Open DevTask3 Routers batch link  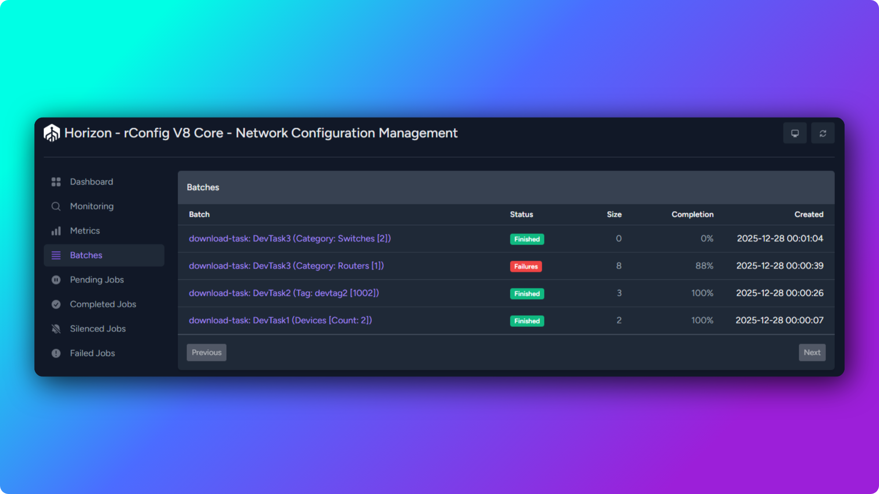point(286,266)
